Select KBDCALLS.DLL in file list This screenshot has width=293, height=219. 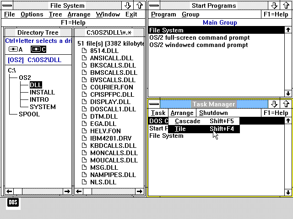click(x=113, y=146)
